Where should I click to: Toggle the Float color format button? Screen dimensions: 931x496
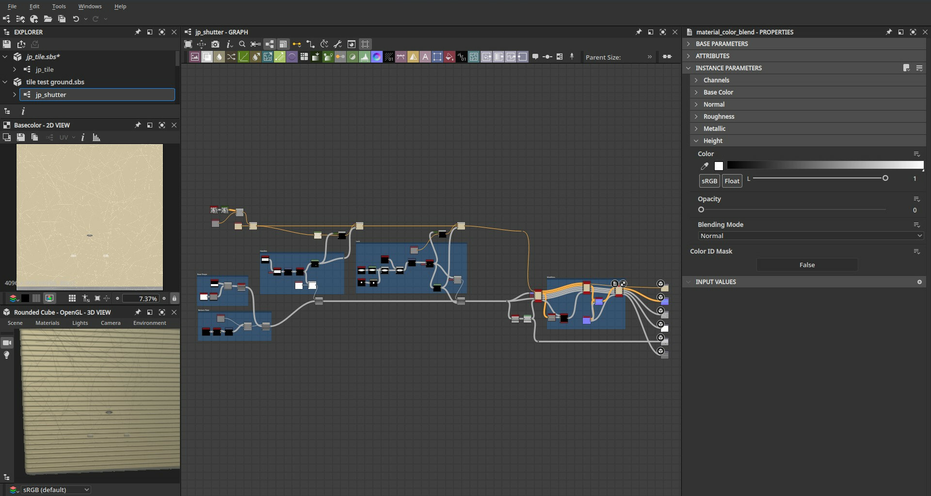coord(732,181)
